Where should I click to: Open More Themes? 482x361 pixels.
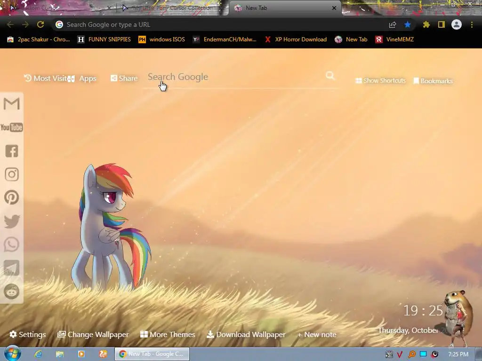(168, 335)
